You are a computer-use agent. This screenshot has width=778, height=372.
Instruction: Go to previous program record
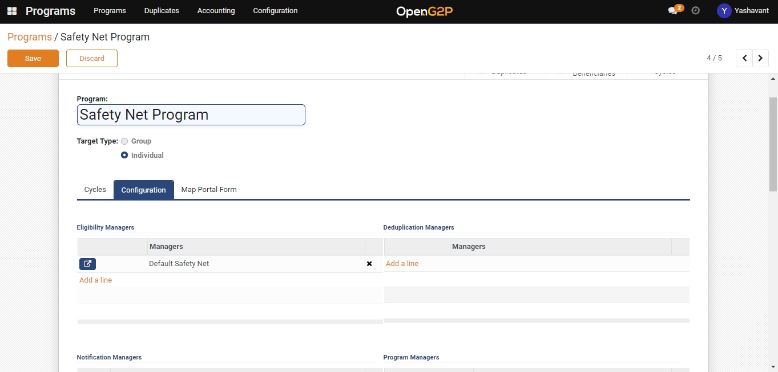[x=744, y=58]
